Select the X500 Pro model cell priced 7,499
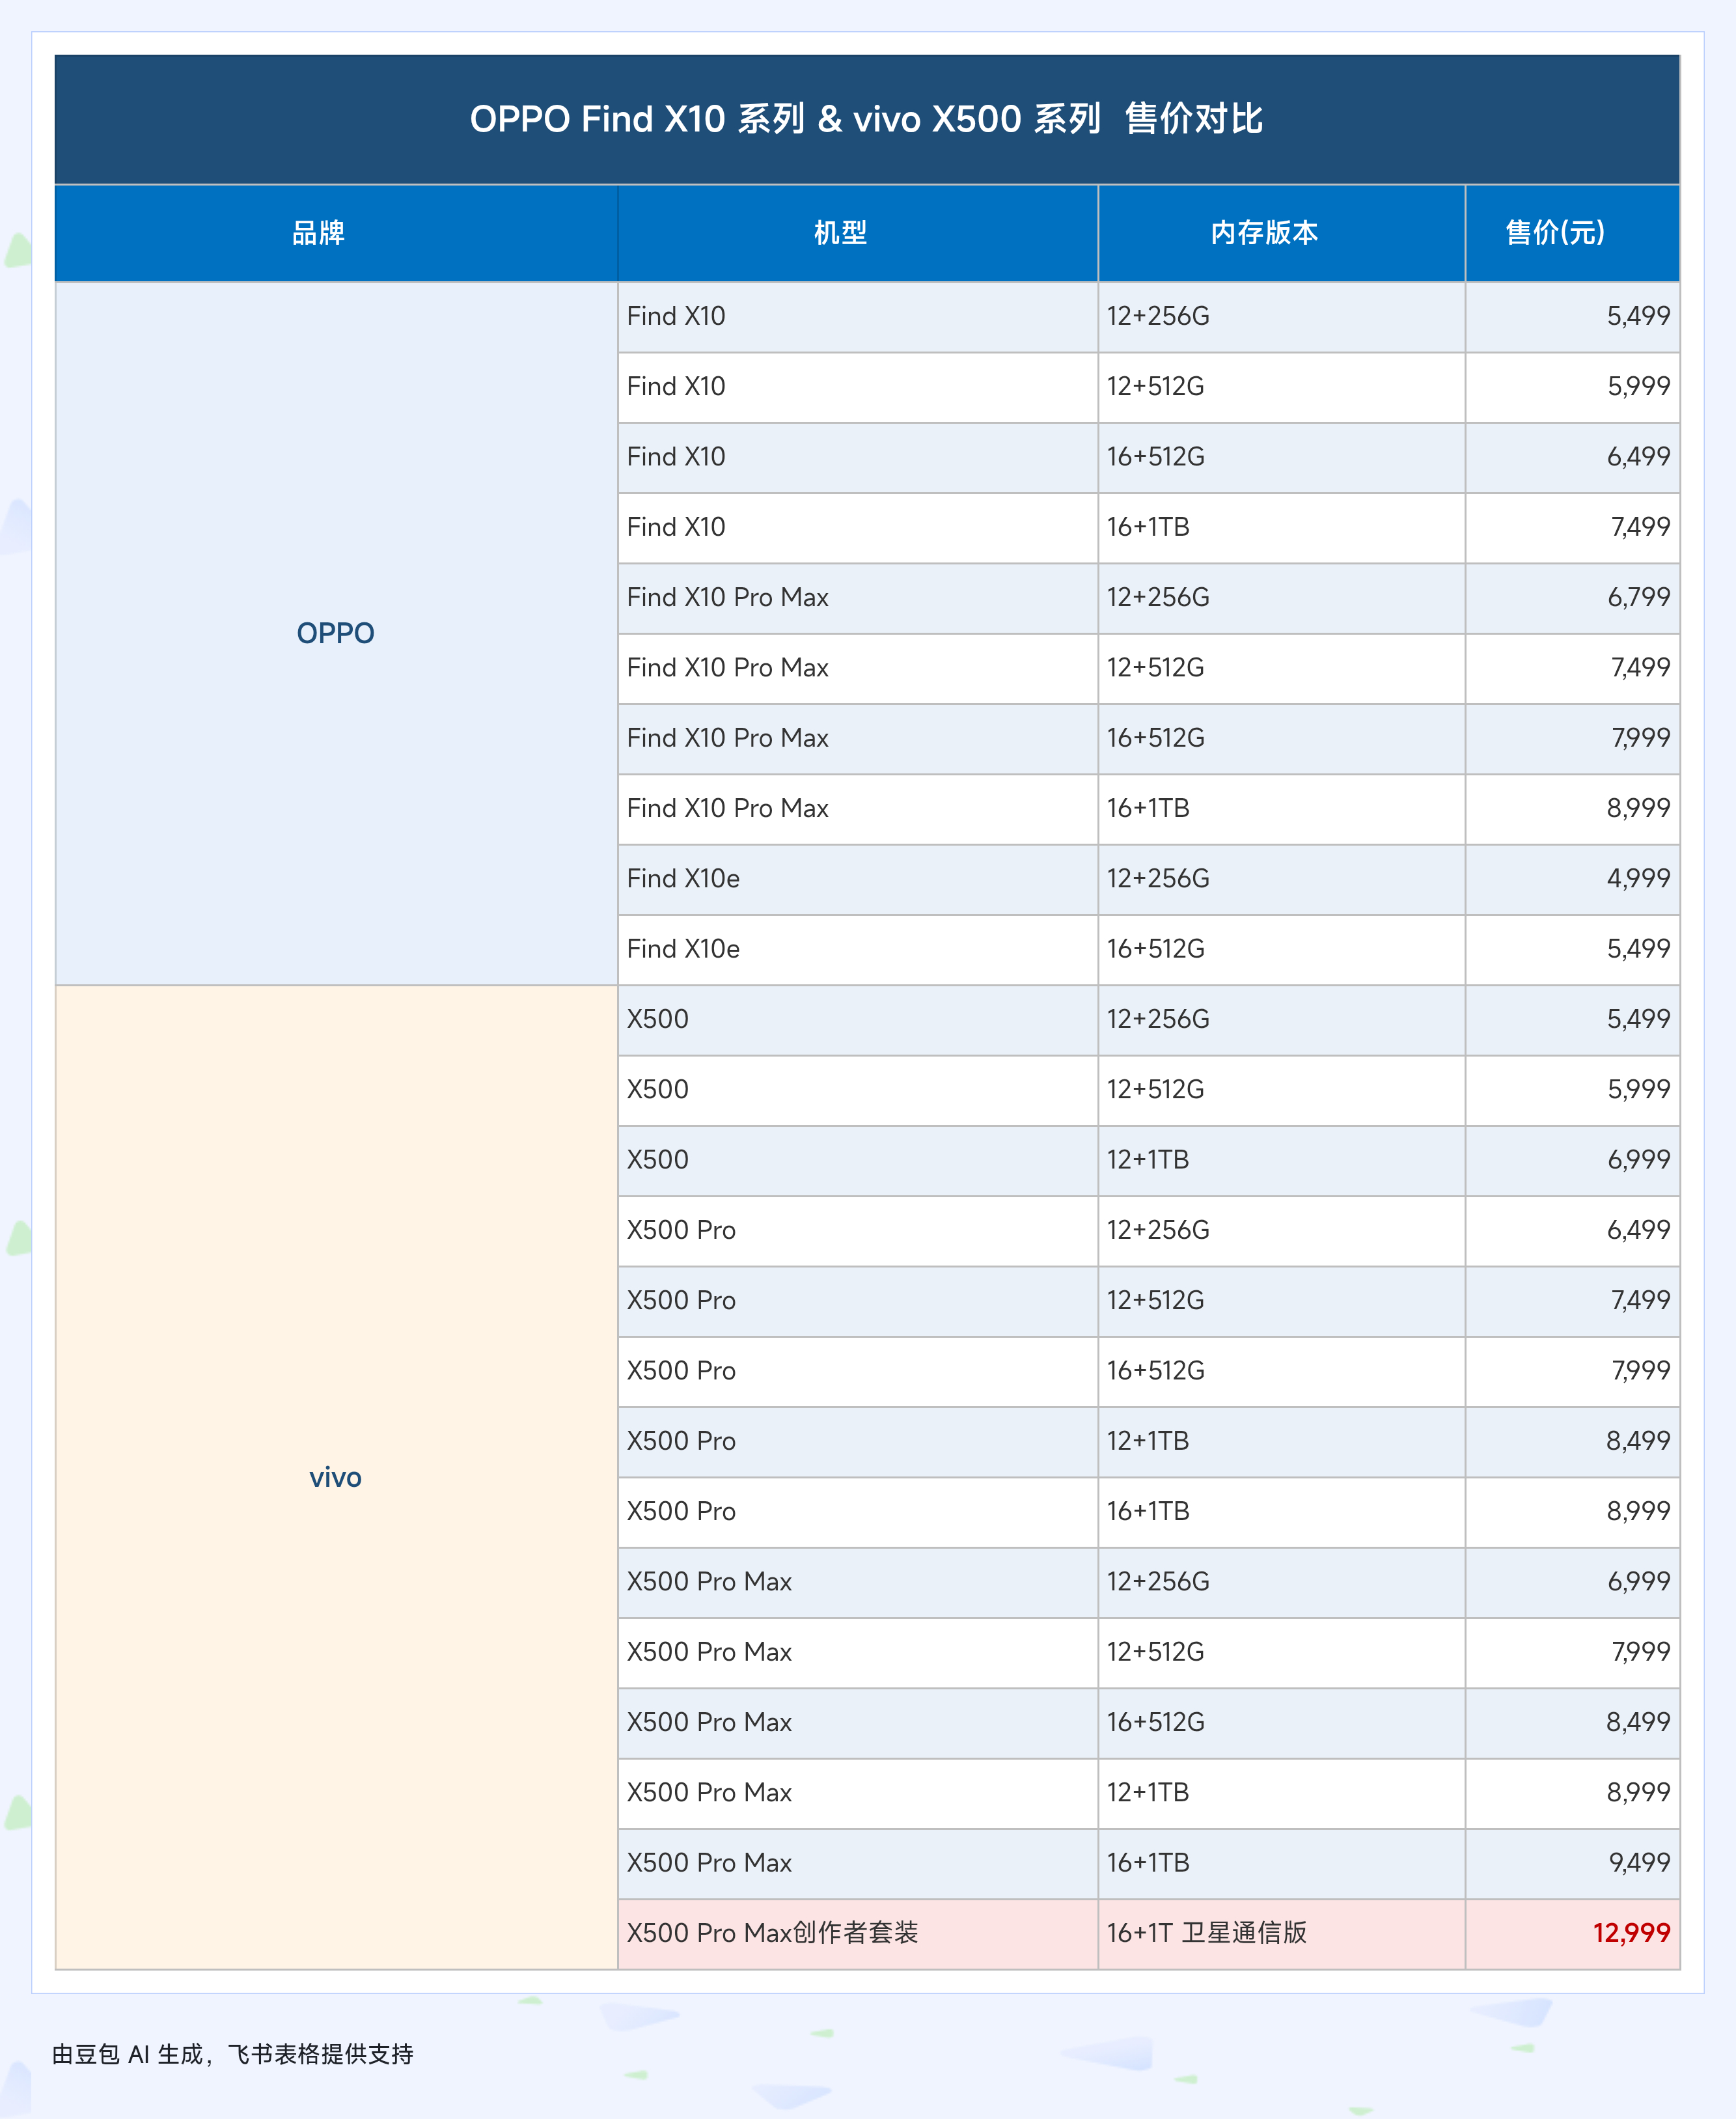1736x2119 pixels. pos(857,1301)
